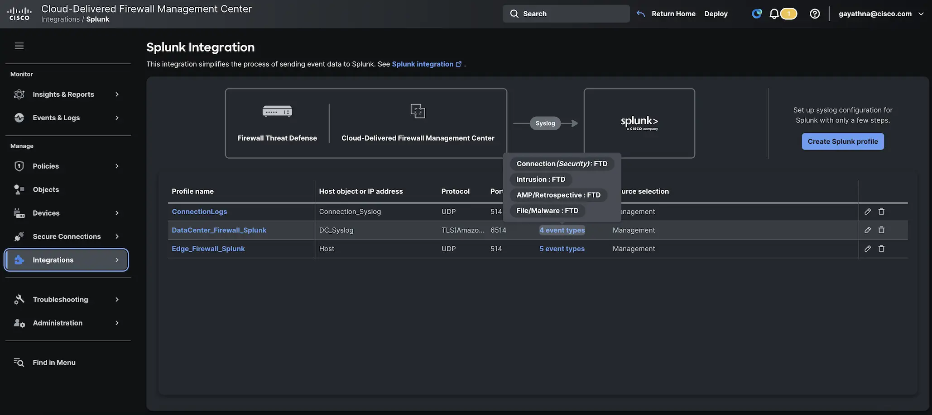Expand the Policies section
Screen dimensions: 932x415
coord(117,166)
